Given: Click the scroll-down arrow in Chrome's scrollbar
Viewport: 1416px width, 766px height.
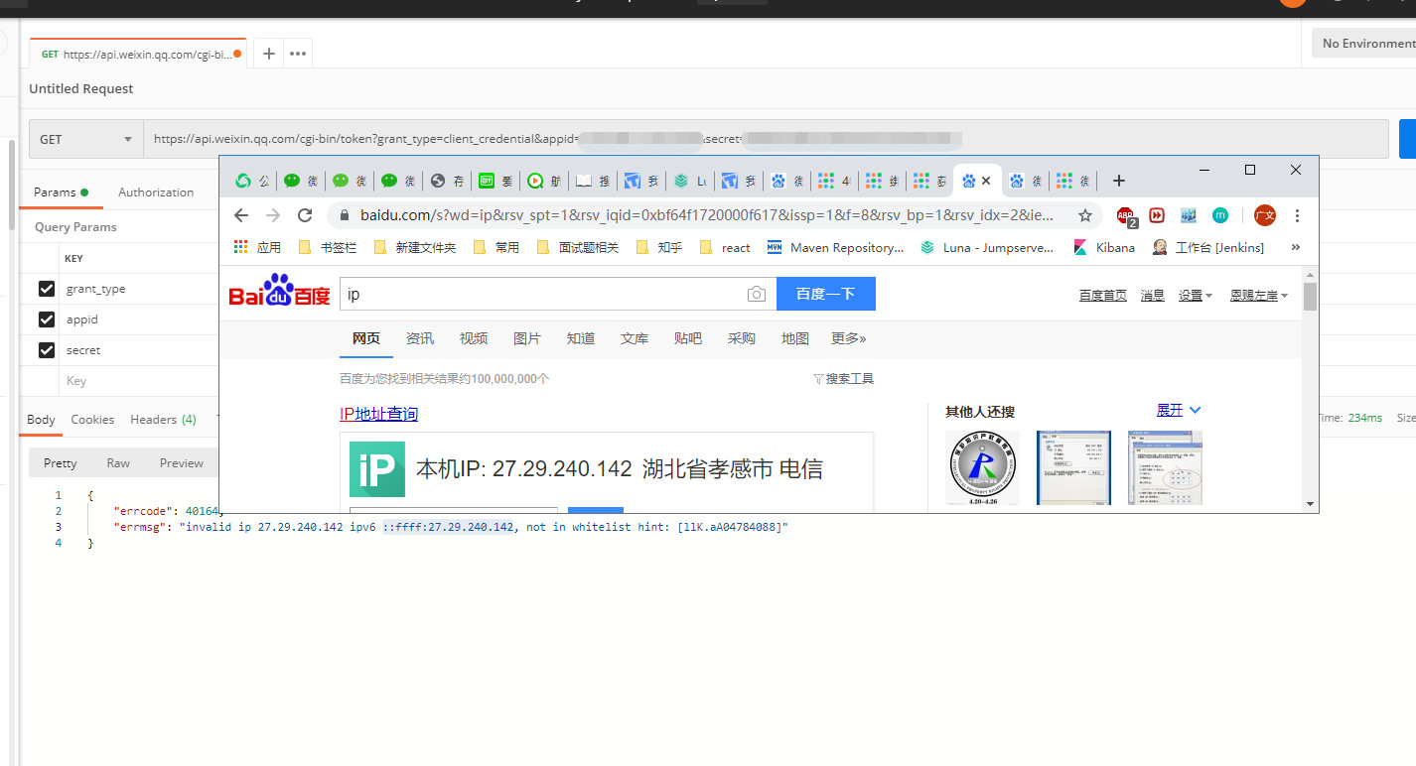Looking at the screenshot, I should pos(1310,504).
